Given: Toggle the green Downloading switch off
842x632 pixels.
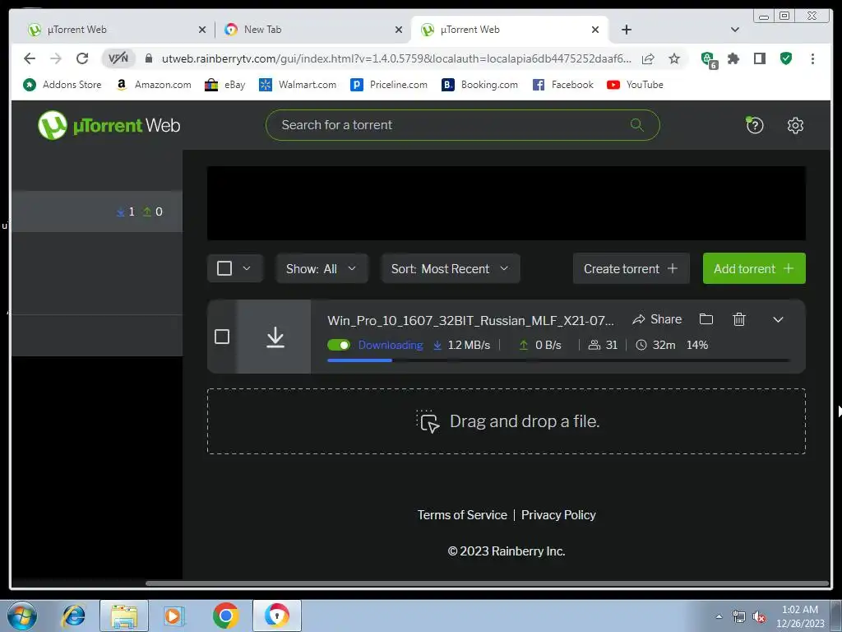Looking at the screenshot, I should [x=339, y=345].
